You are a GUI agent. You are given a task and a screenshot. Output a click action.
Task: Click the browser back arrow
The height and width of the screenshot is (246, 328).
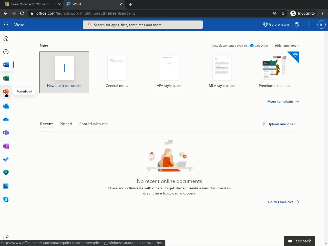(6, 13)
